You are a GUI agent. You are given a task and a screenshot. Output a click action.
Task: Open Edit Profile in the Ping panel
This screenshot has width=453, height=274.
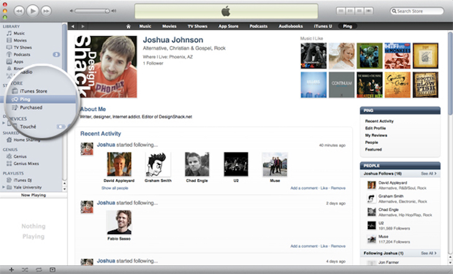click(376, 128)
